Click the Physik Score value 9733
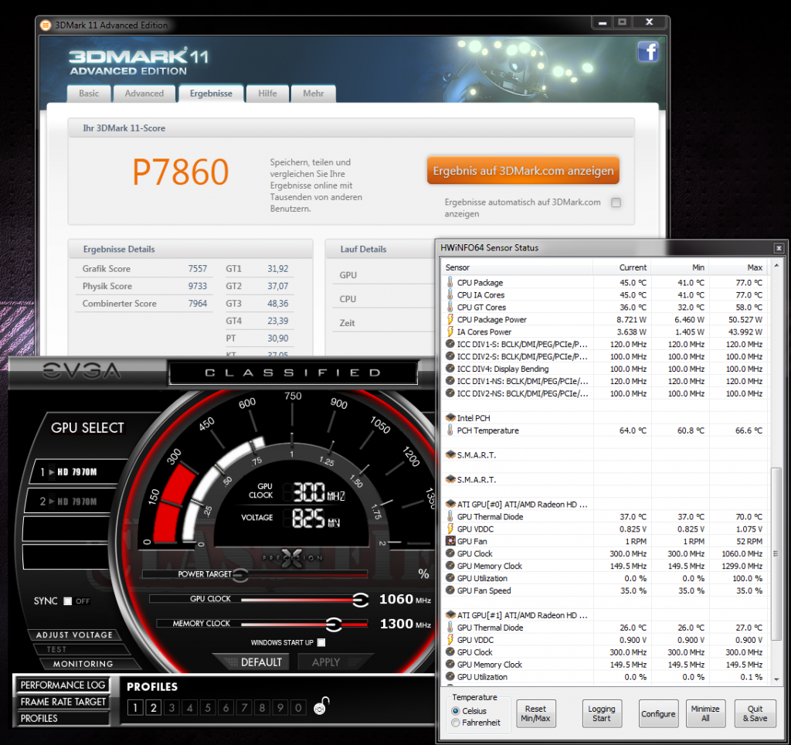 pos(197,286)
